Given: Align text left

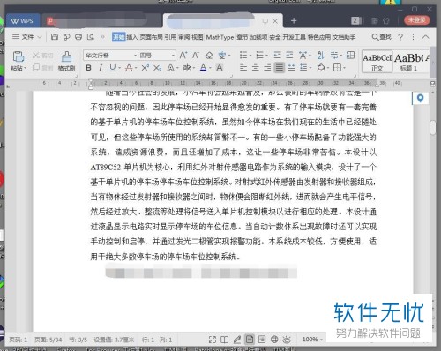Looking at the screenshot, I should click(243, 68).
